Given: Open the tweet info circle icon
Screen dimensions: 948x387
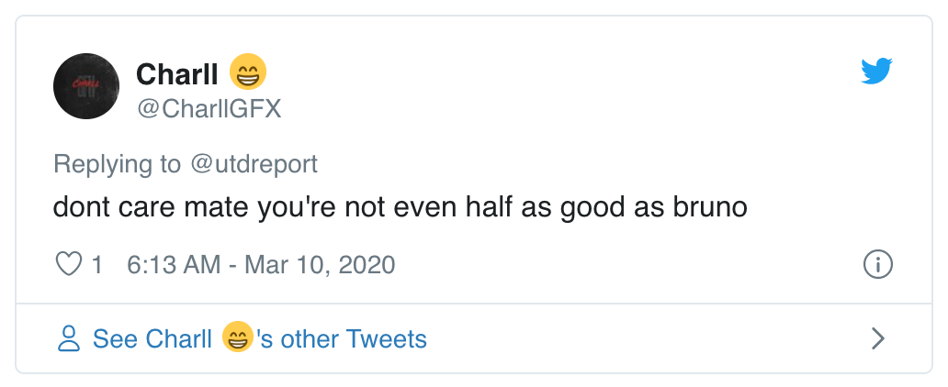Looking at the screenshot, I should (x=878, y=265).
